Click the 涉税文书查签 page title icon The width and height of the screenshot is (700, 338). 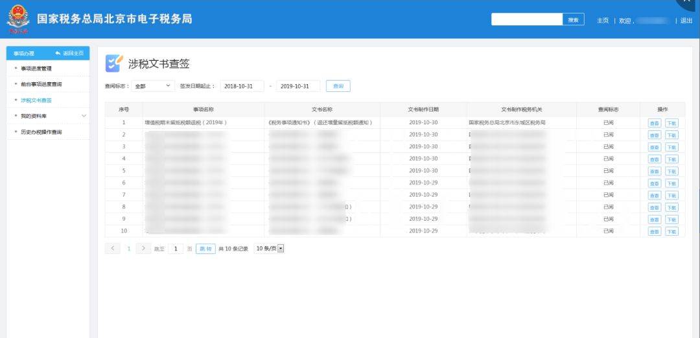[113, 63]
